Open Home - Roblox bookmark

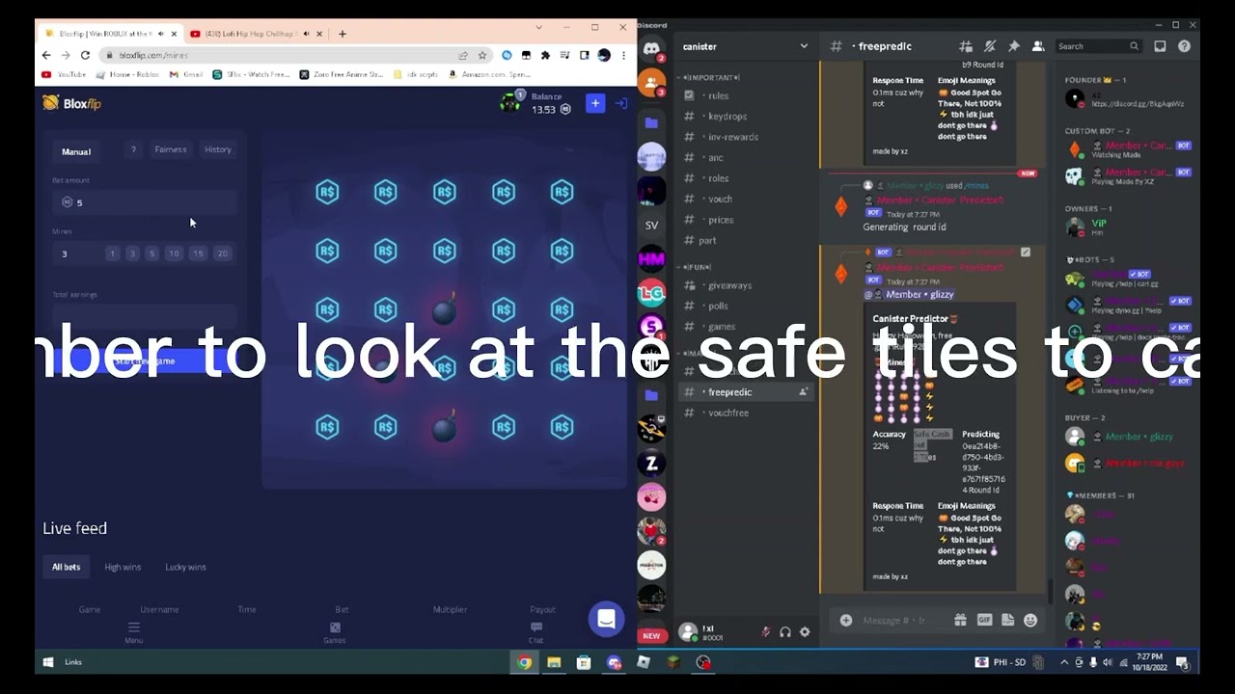point(125,74)
